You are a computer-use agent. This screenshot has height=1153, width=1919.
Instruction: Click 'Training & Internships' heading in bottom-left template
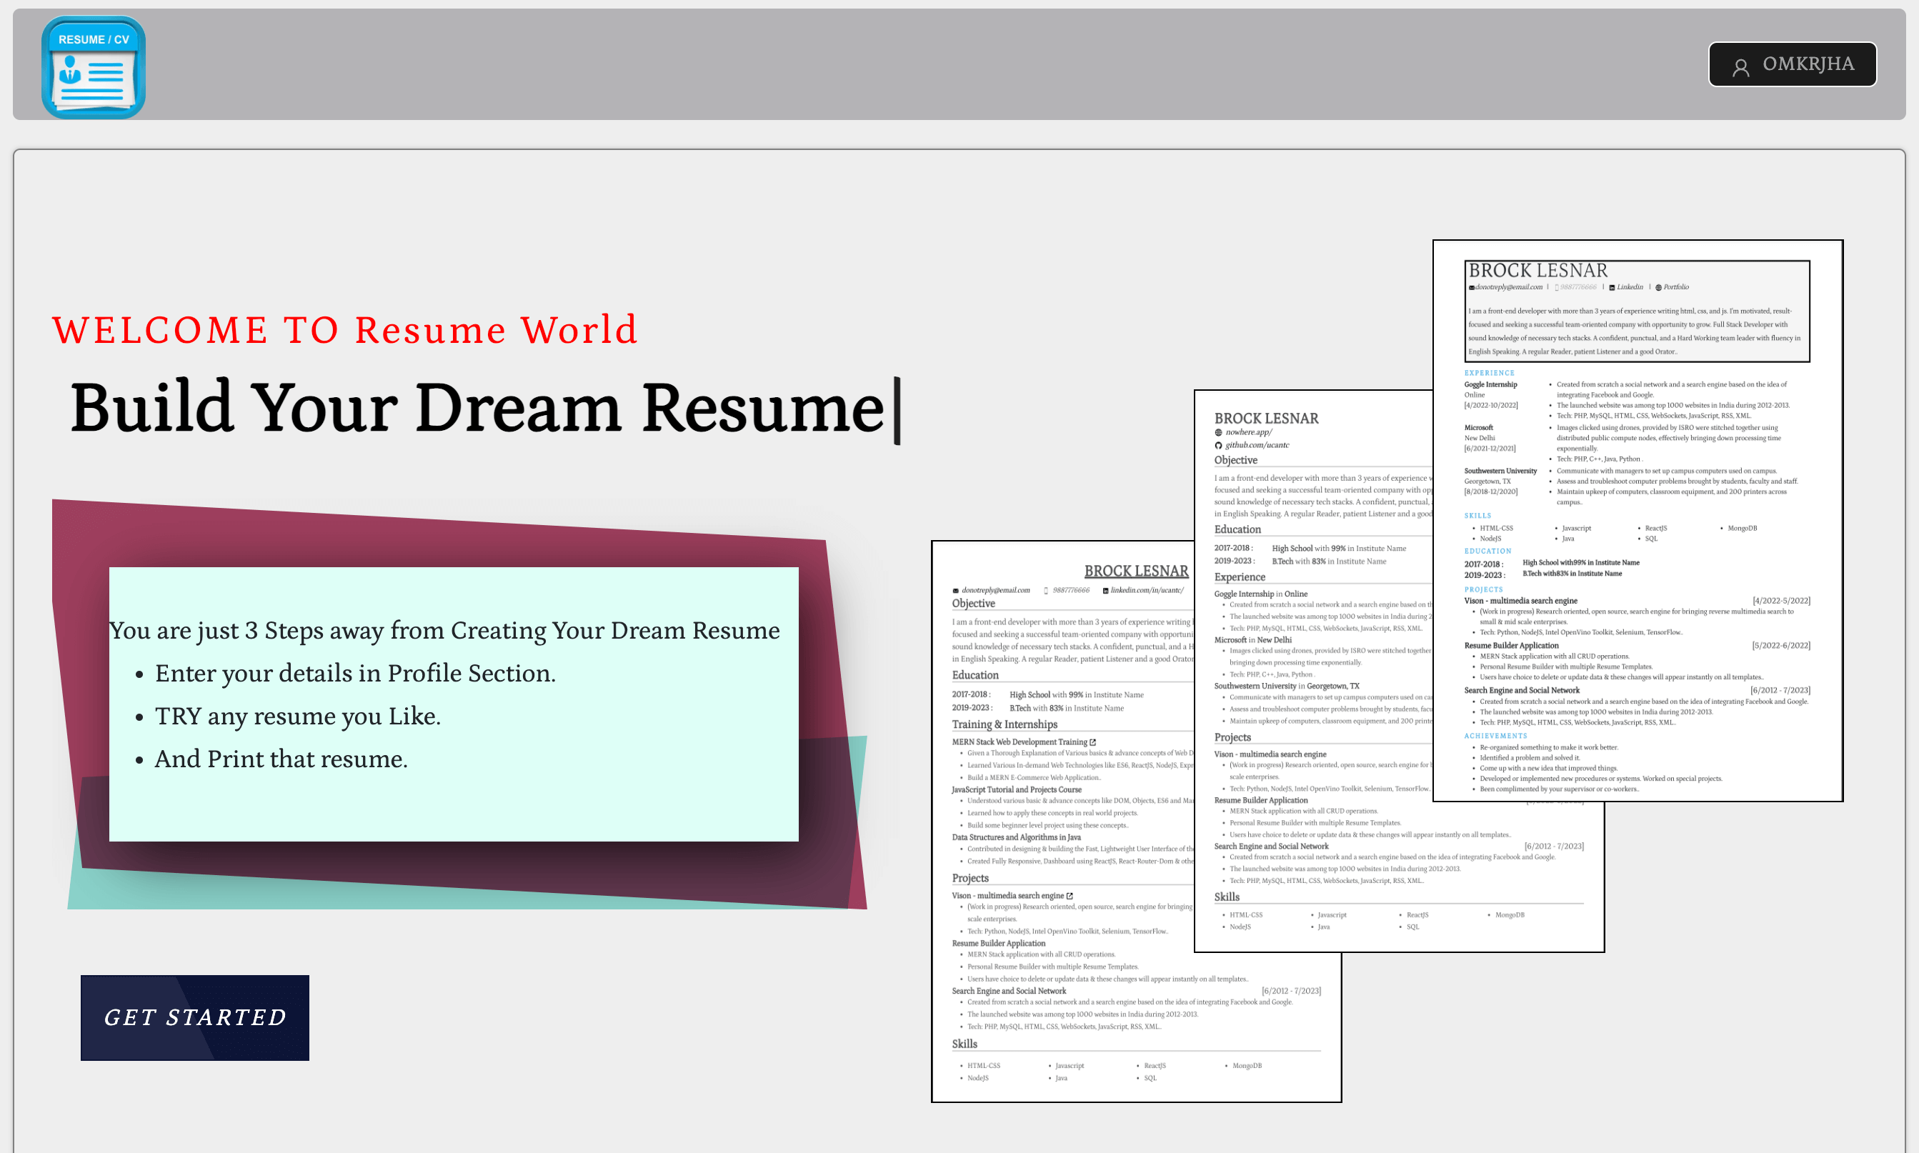pos(1004,724)
